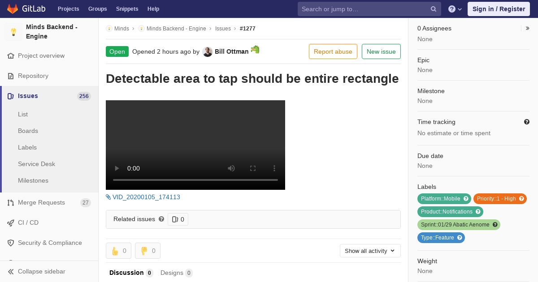538x282 pixels.
Task: Click help icon on Type::Feature label
Action: pyautogui.click(x=460, y=238)
